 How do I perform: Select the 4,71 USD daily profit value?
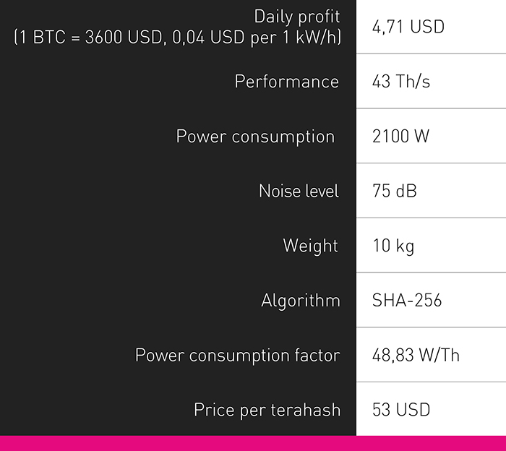click(408, 27)
